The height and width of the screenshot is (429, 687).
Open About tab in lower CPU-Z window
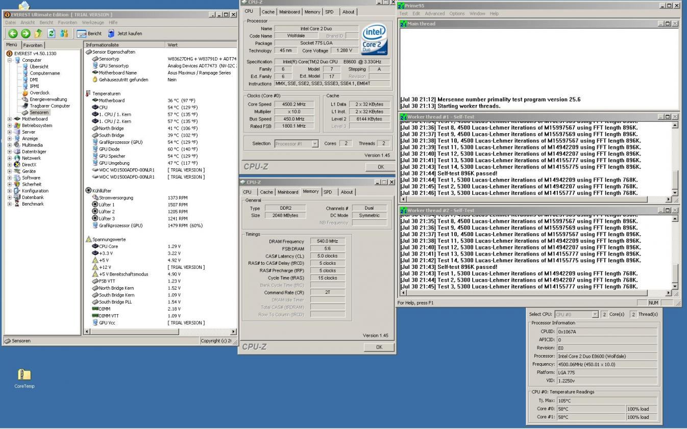[x=347, y=192]
